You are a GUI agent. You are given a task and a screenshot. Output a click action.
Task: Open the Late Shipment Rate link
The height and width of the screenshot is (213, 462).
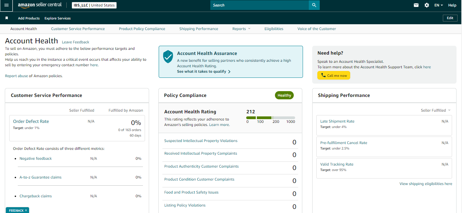tap(337, 121)
